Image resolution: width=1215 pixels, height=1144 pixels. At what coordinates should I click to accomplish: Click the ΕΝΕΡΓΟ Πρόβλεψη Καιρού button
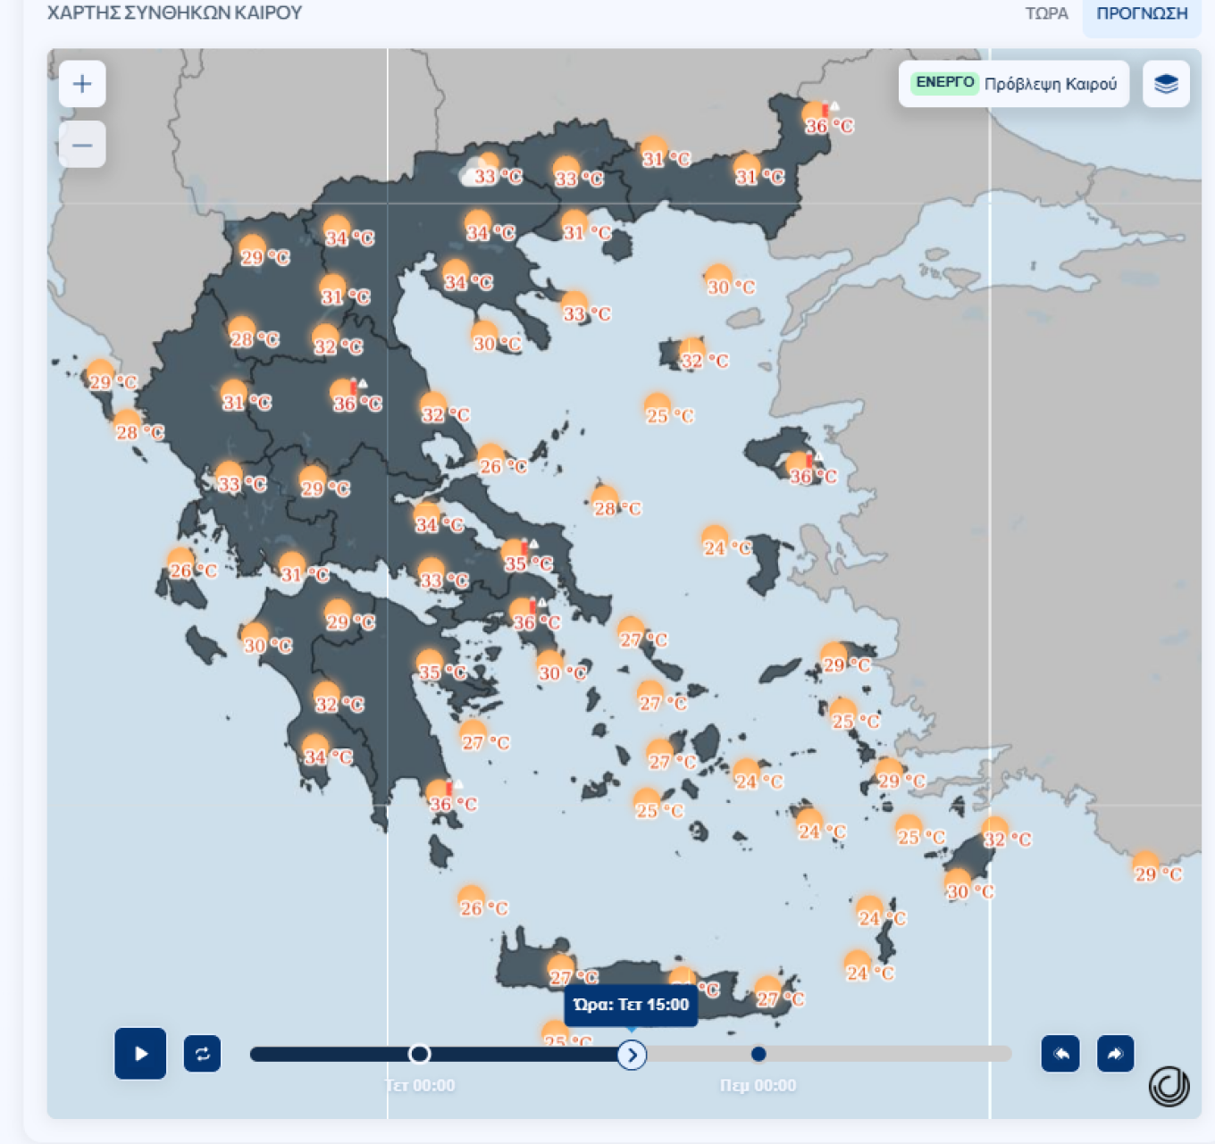click(1014, 84)
